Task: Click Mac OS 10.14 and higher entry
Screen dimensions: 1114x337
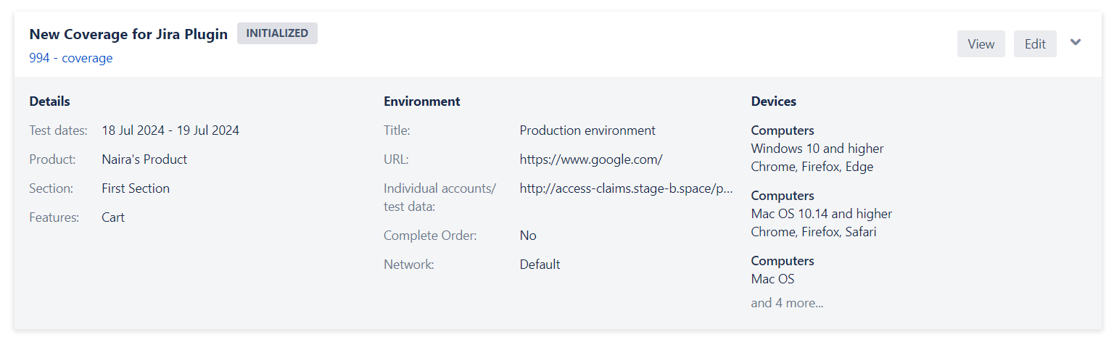Action: 822,214
